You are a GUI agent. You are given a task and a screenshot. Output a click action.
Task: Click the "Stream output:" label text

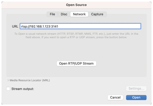(x=23, y=89)
